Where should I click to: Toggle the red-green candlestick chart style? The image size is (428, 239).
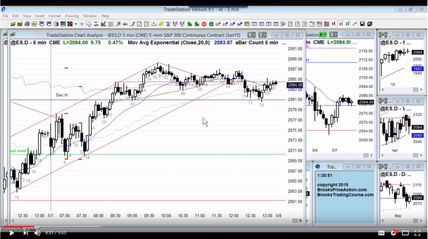(334, 24)
